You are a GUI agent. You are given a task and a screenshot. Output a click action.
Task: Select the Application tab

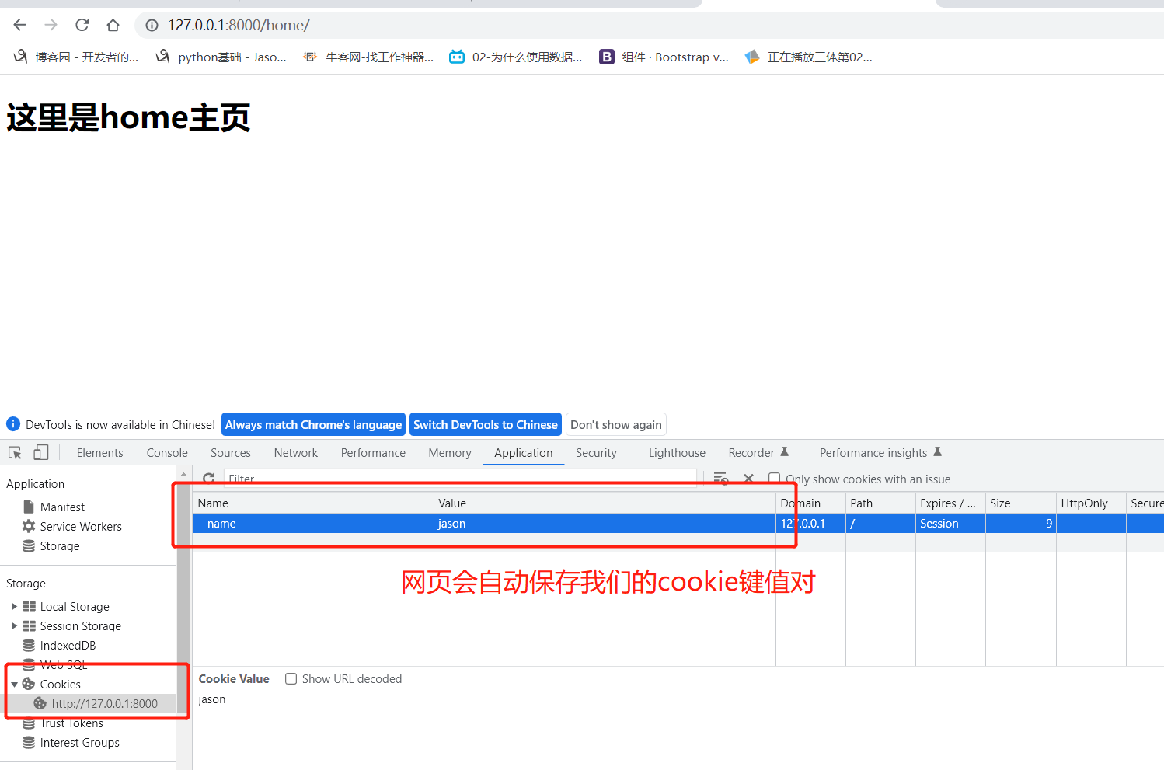(x=524, y=452)
